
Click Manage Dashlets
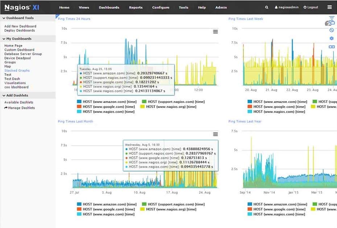21,108
